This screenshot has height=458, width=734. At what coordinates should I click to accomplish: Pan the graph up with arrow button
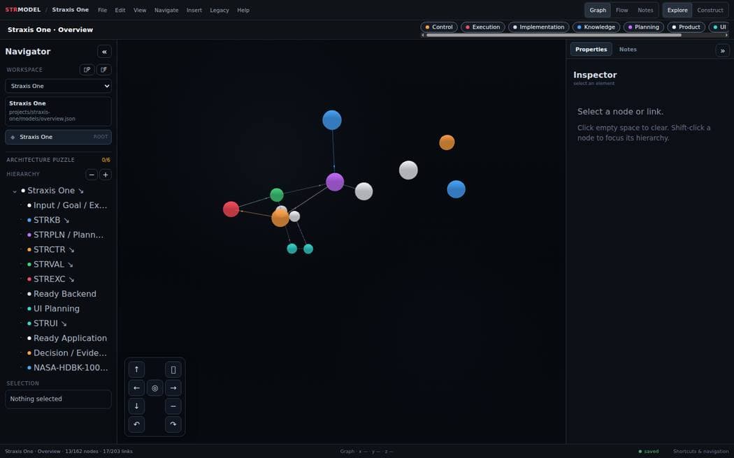[x=136, y=369]
